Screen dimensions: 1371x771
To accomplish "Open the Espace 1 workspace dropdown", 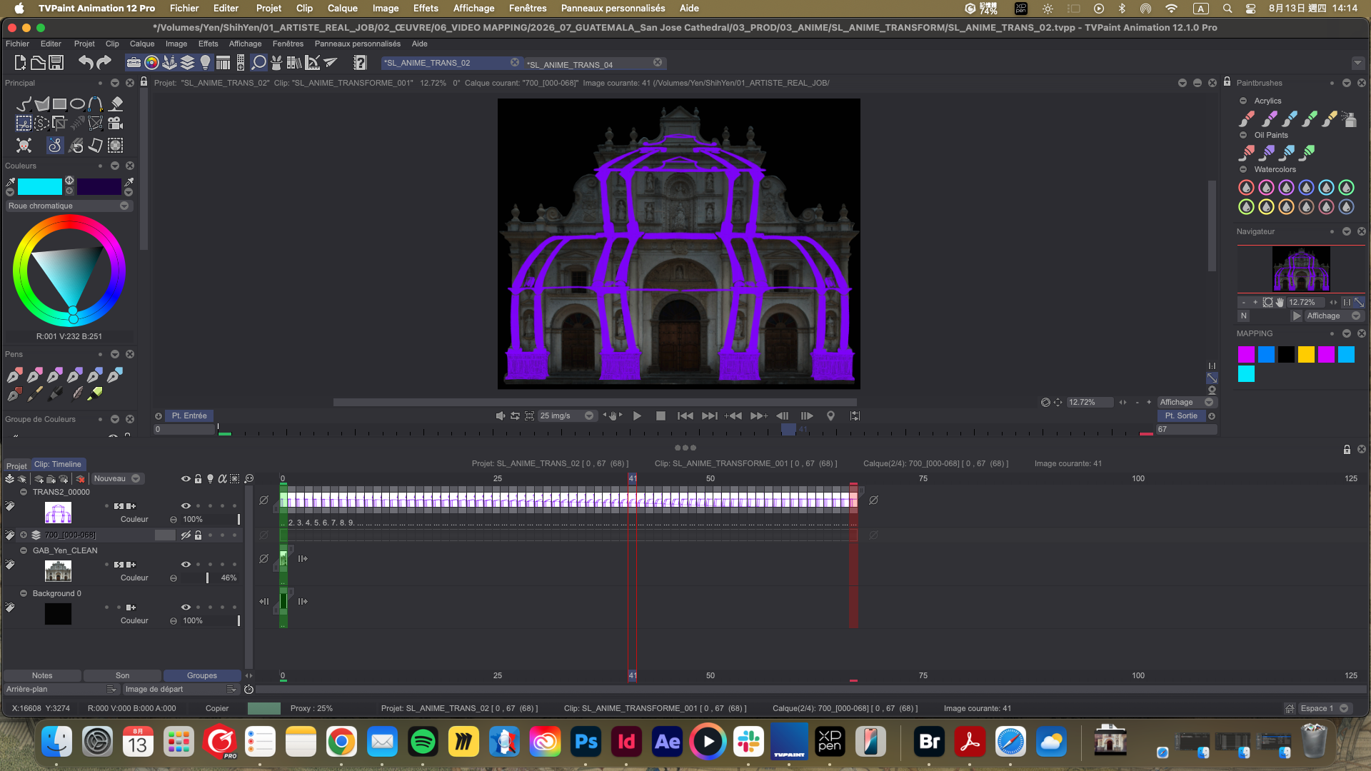I will 1324,709.
